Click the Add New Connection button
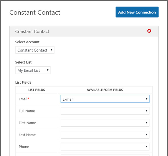 click(x=137, y=12)
